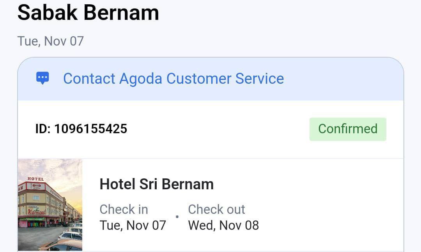The width and height of the screenshot is (421, 252).
Task: Tap the Sabak Bernam heading
Action: point(88,12)
